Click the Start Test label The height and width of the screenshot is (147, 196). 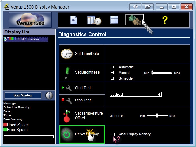(x=83, y=88)
